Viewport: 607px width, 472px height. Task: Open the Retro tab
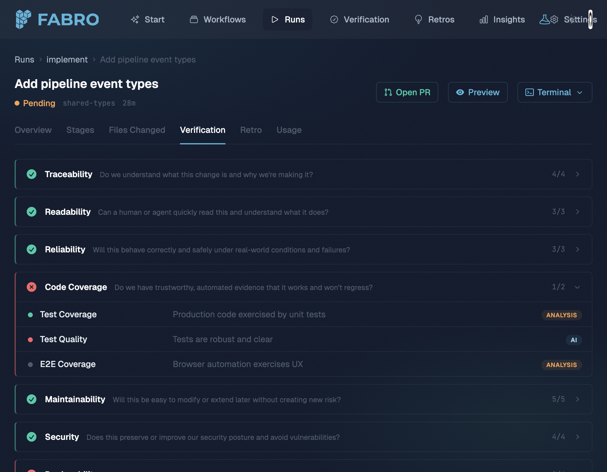(251, 130)
